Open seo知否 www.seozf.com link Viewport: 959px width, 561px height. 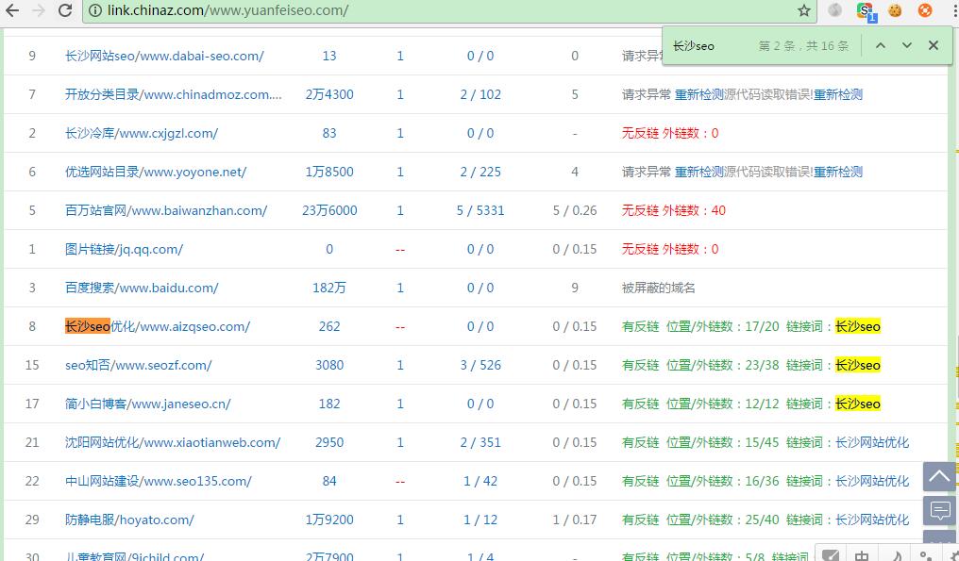pos(138,365)
